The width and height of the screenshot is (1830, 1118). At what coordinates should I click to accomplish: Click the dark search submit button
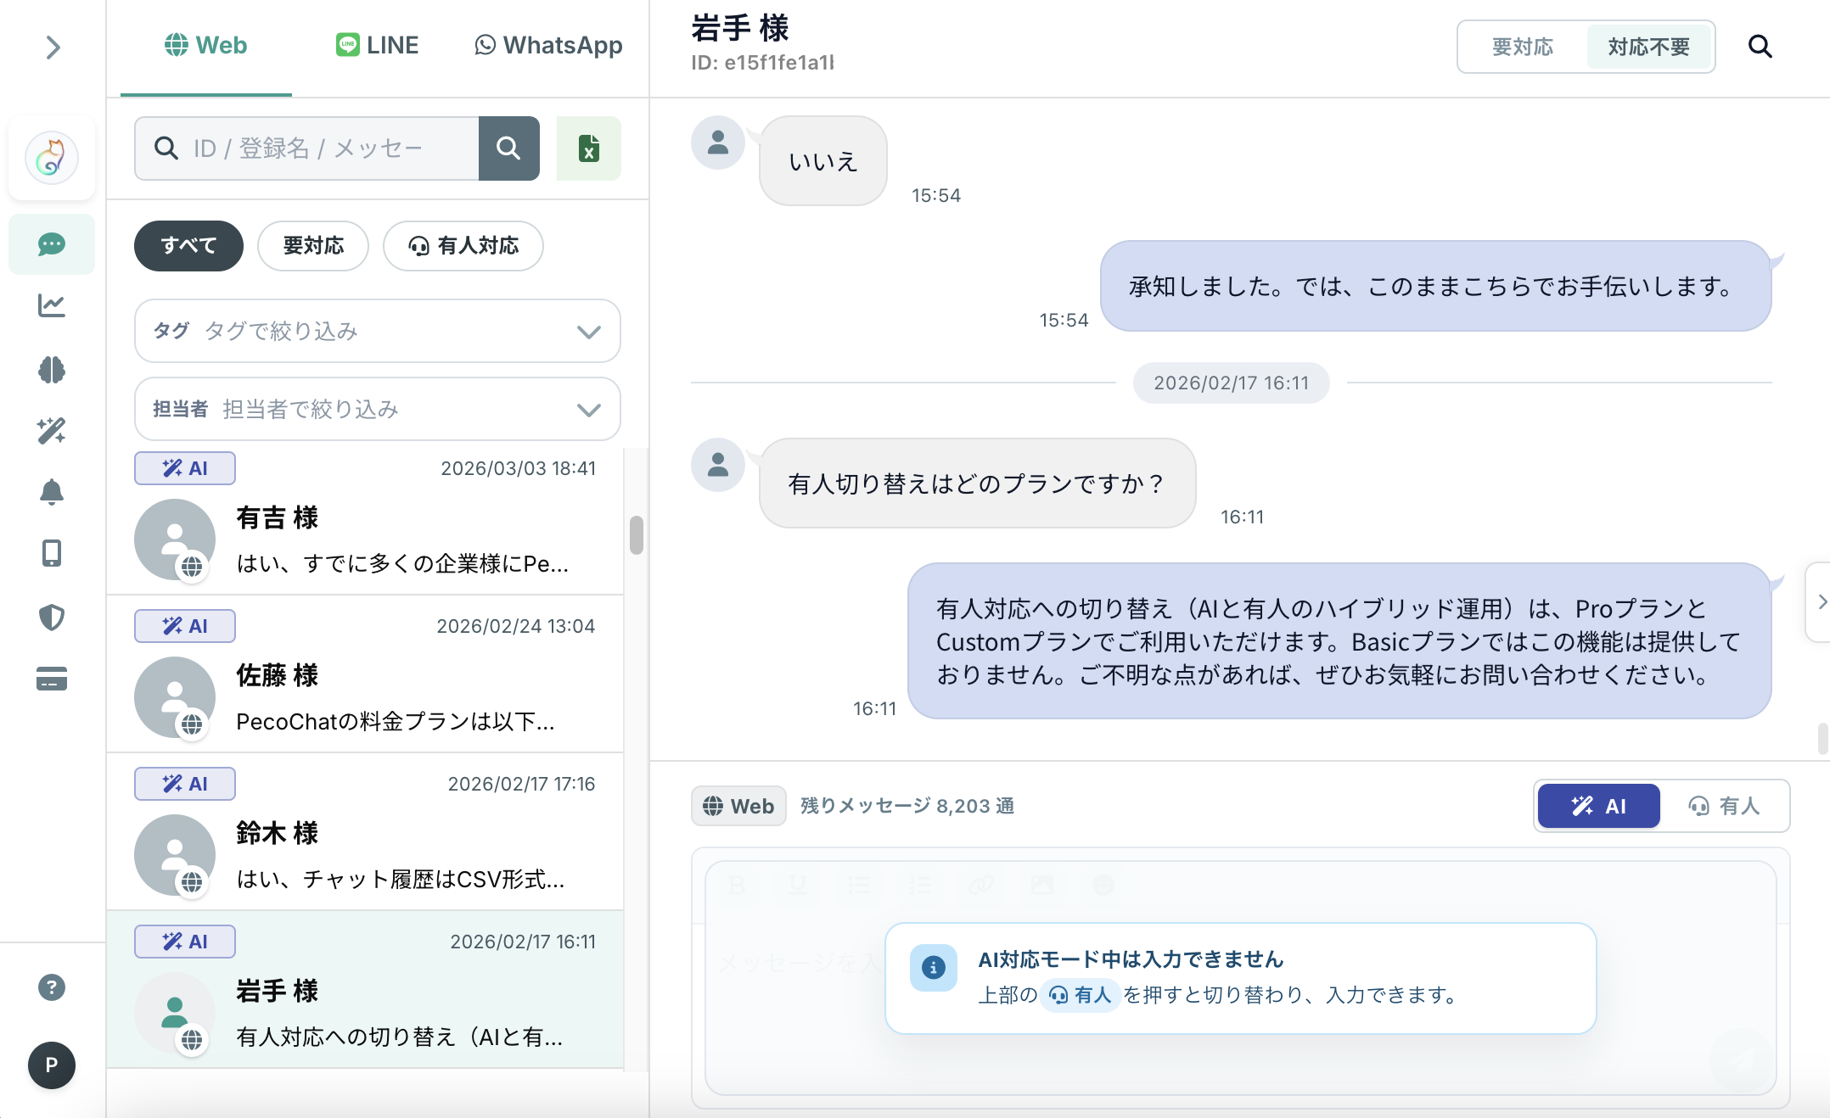click(x=508, y=148)
